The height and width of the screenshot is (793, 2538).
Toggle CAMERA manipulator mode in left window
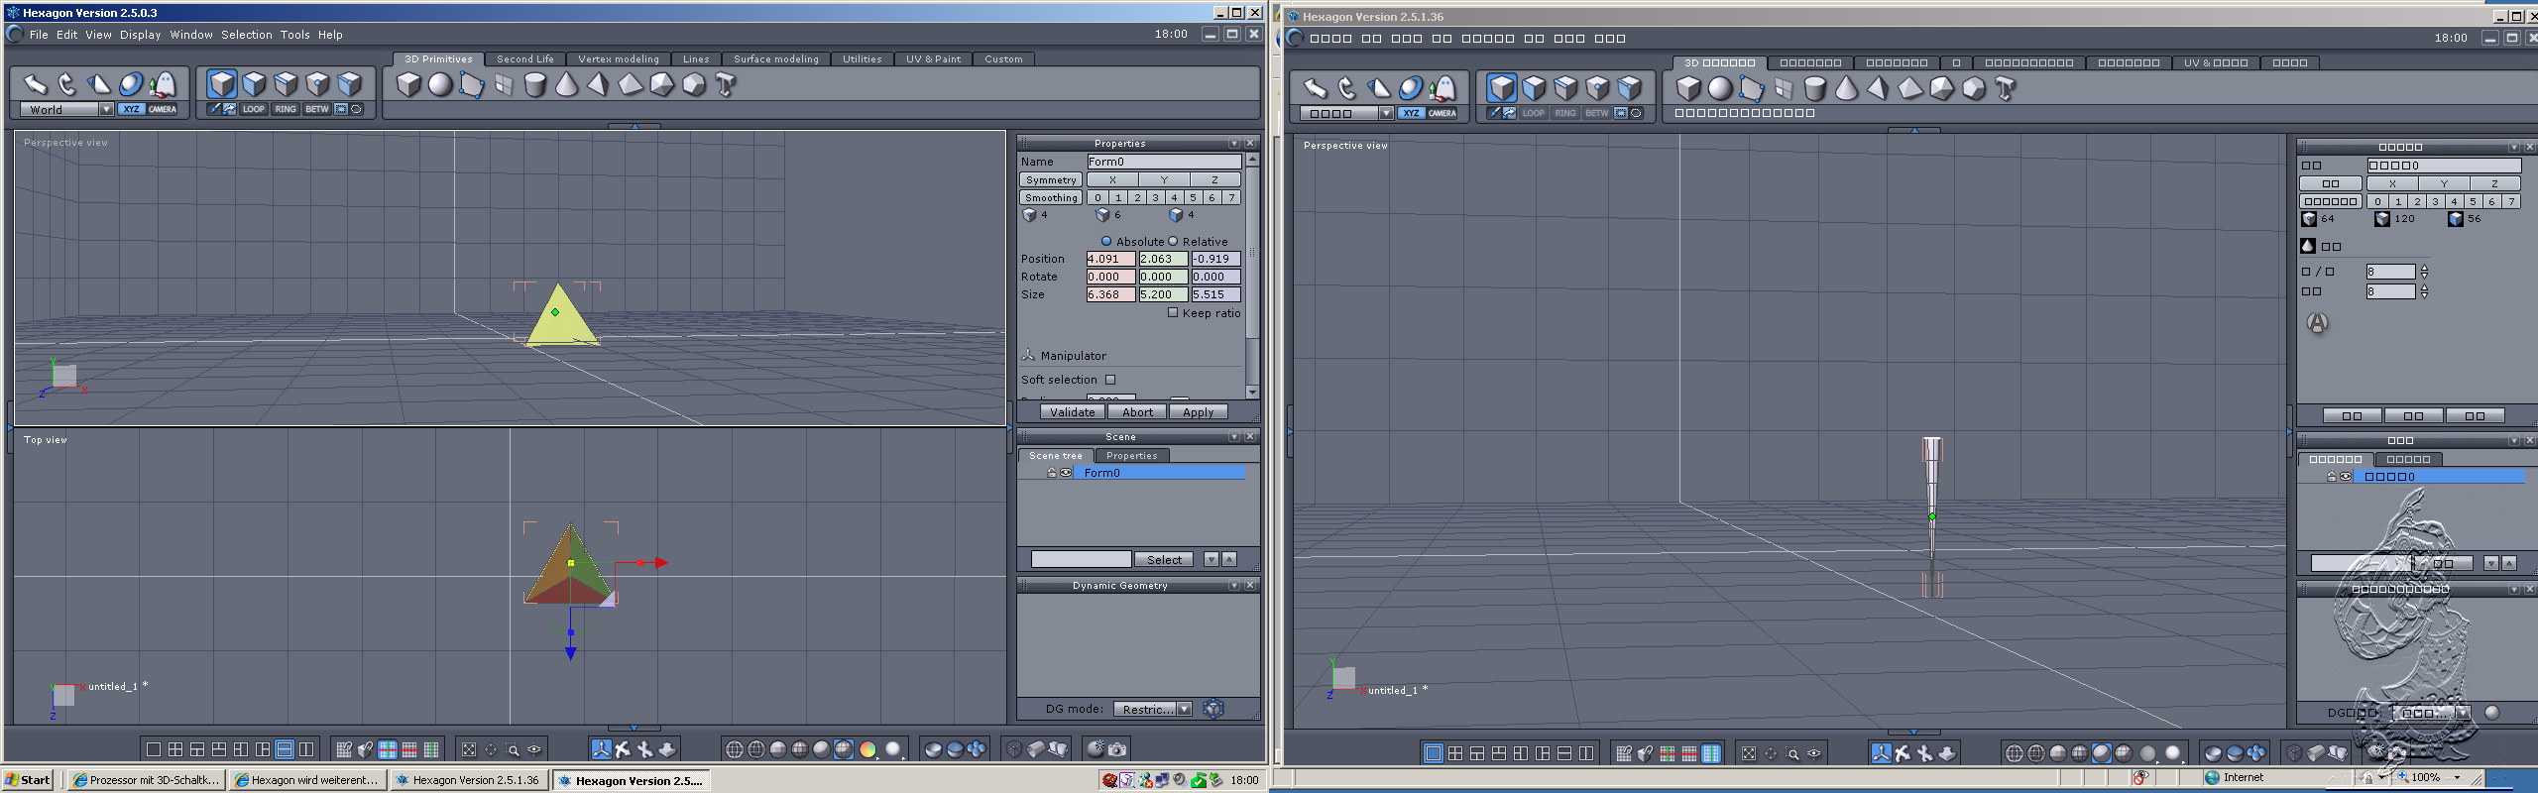point(163,109)
